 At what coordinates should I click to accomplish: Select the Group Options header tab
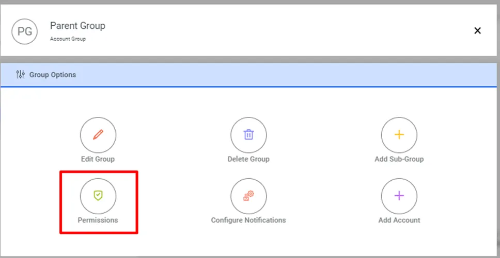point(248,75)
